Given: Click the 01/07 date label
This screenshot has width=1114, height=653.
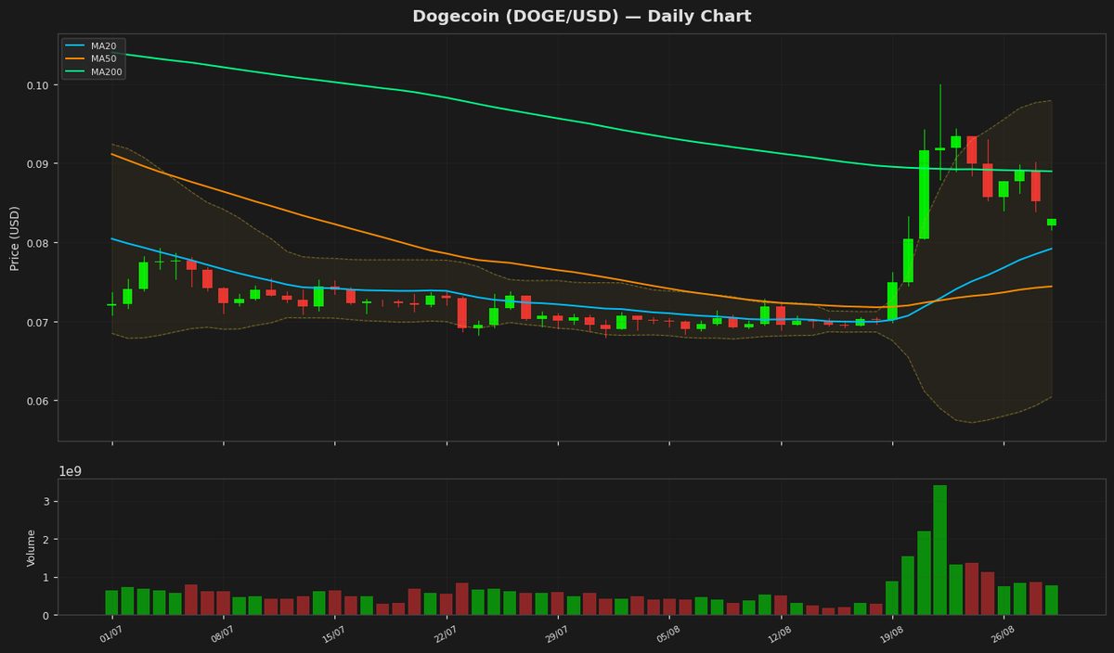Looking at the screenshot, I should (110, 635).
